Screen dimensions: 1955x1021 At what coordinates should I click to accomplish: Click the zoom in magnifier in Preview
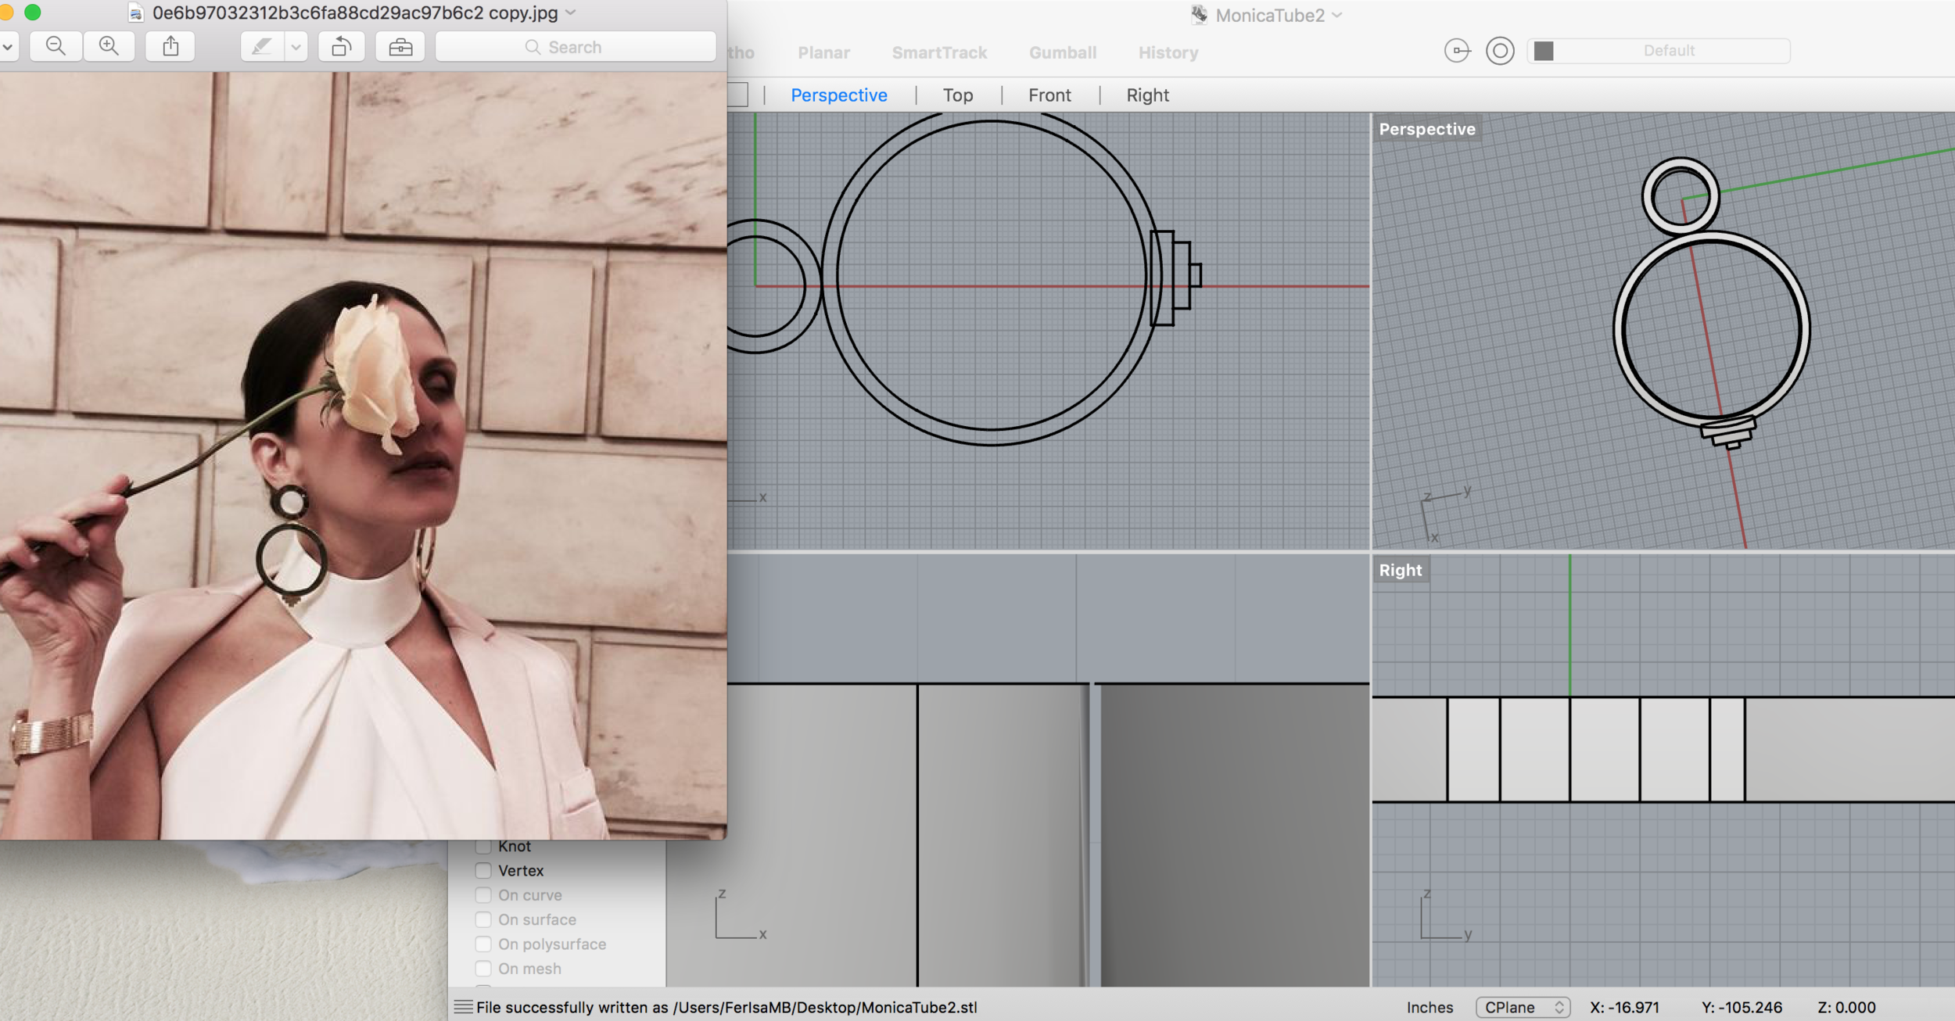[x=109, y=47]
